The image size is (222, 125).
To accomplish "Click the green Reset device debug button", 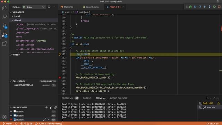I will tap(190, 7).
